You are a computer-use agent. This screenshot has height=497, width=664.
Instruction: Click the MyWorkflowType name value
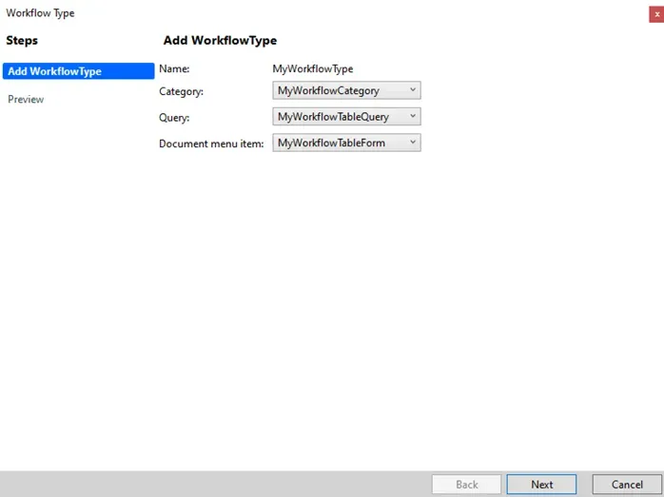[x=312, y=68]
